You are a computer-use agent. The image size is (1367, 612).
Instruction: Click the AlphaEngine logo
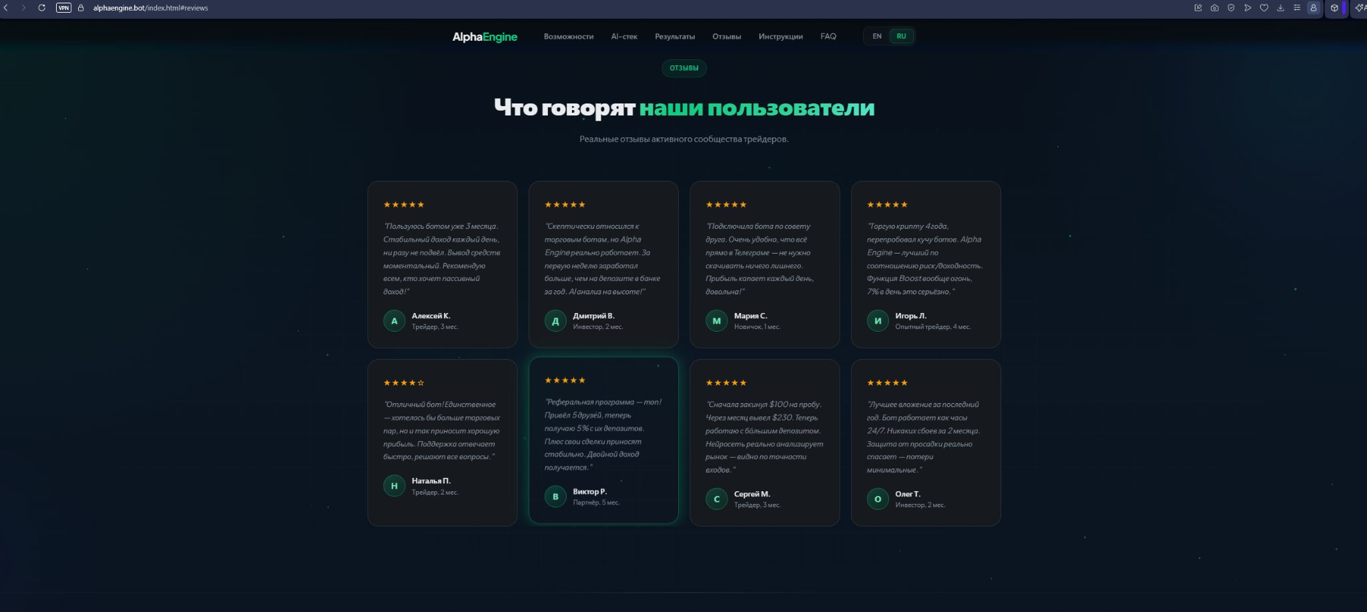click(x=485, y=37)
